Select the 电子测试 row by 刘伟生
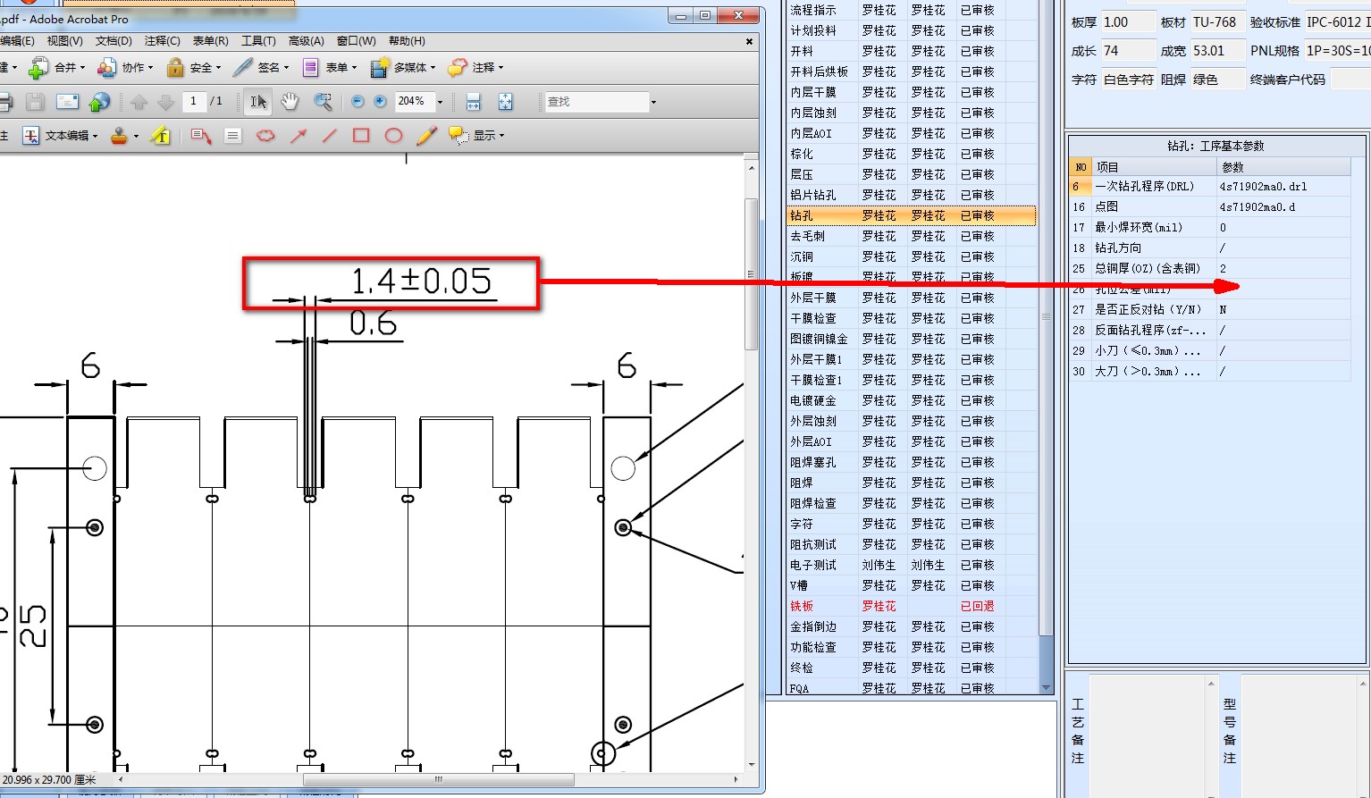1371x798 pixels. pos(911,565)
